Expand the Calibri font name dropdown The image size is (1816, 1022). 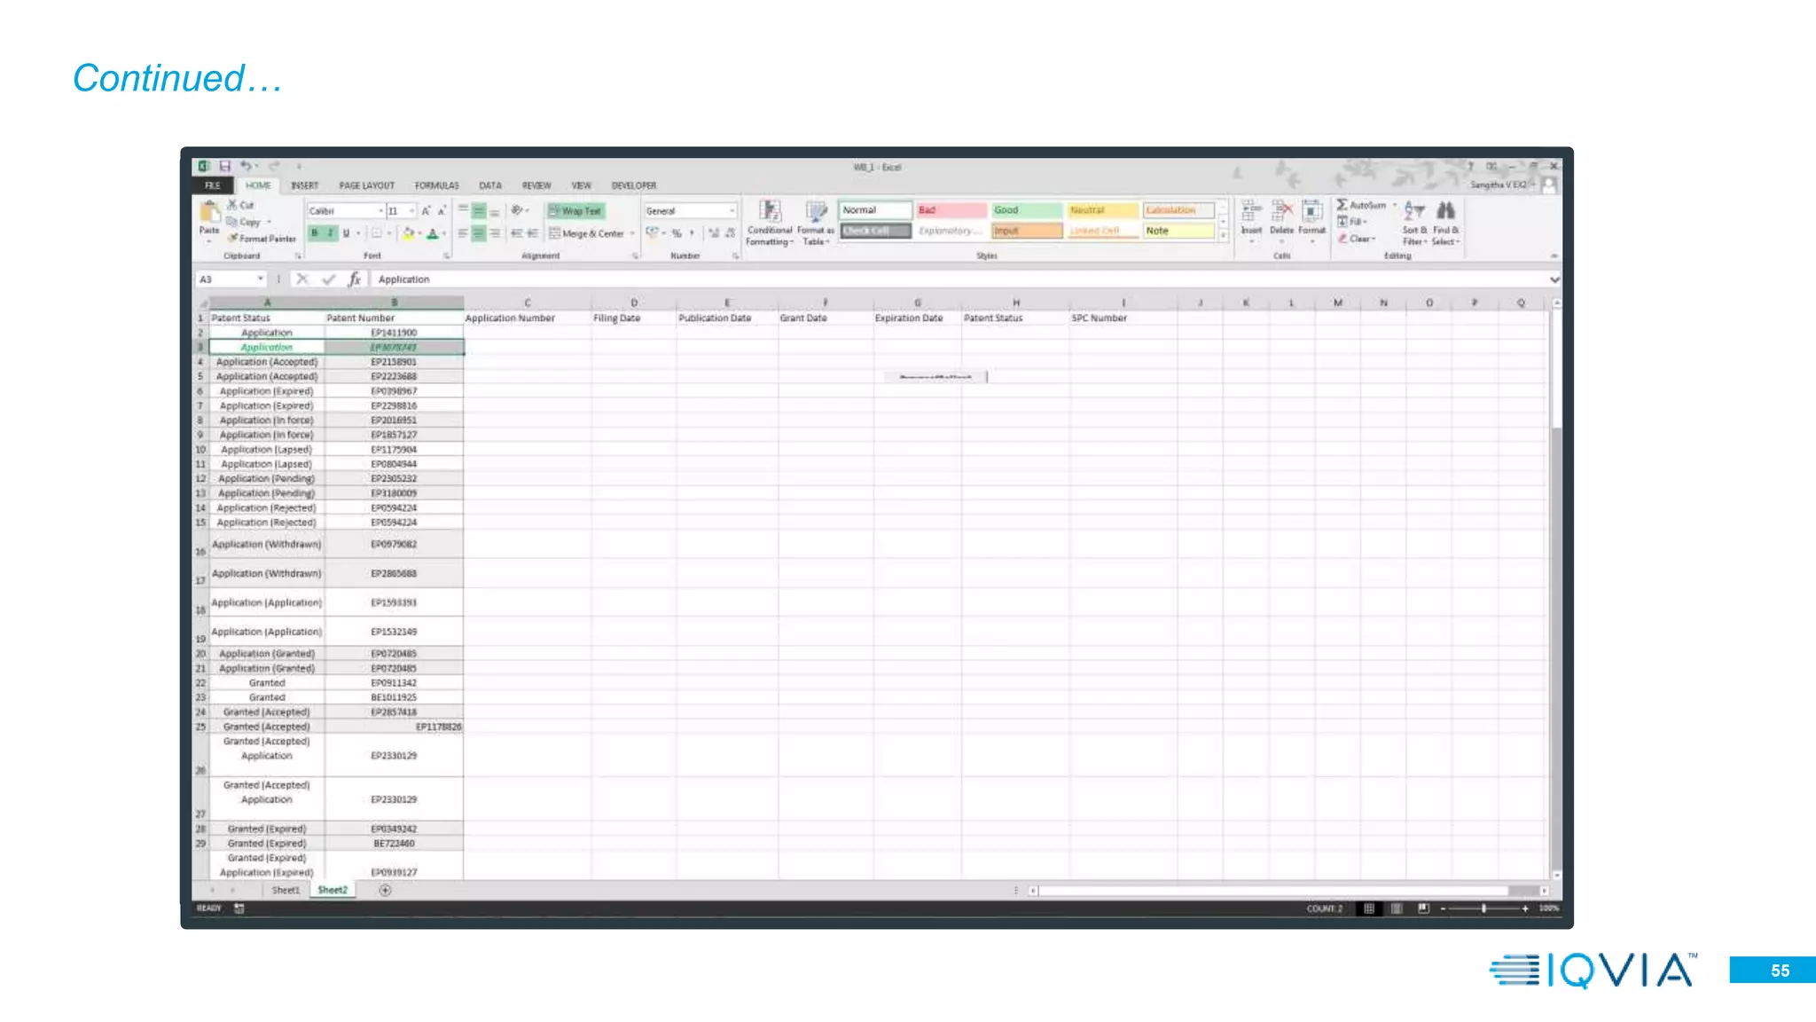point(381,211)
